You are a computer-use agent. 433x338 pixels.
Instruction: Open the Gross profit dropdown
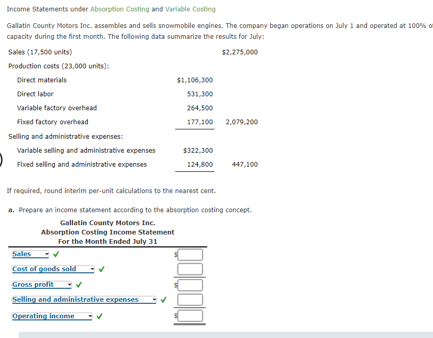click(42, 285)
